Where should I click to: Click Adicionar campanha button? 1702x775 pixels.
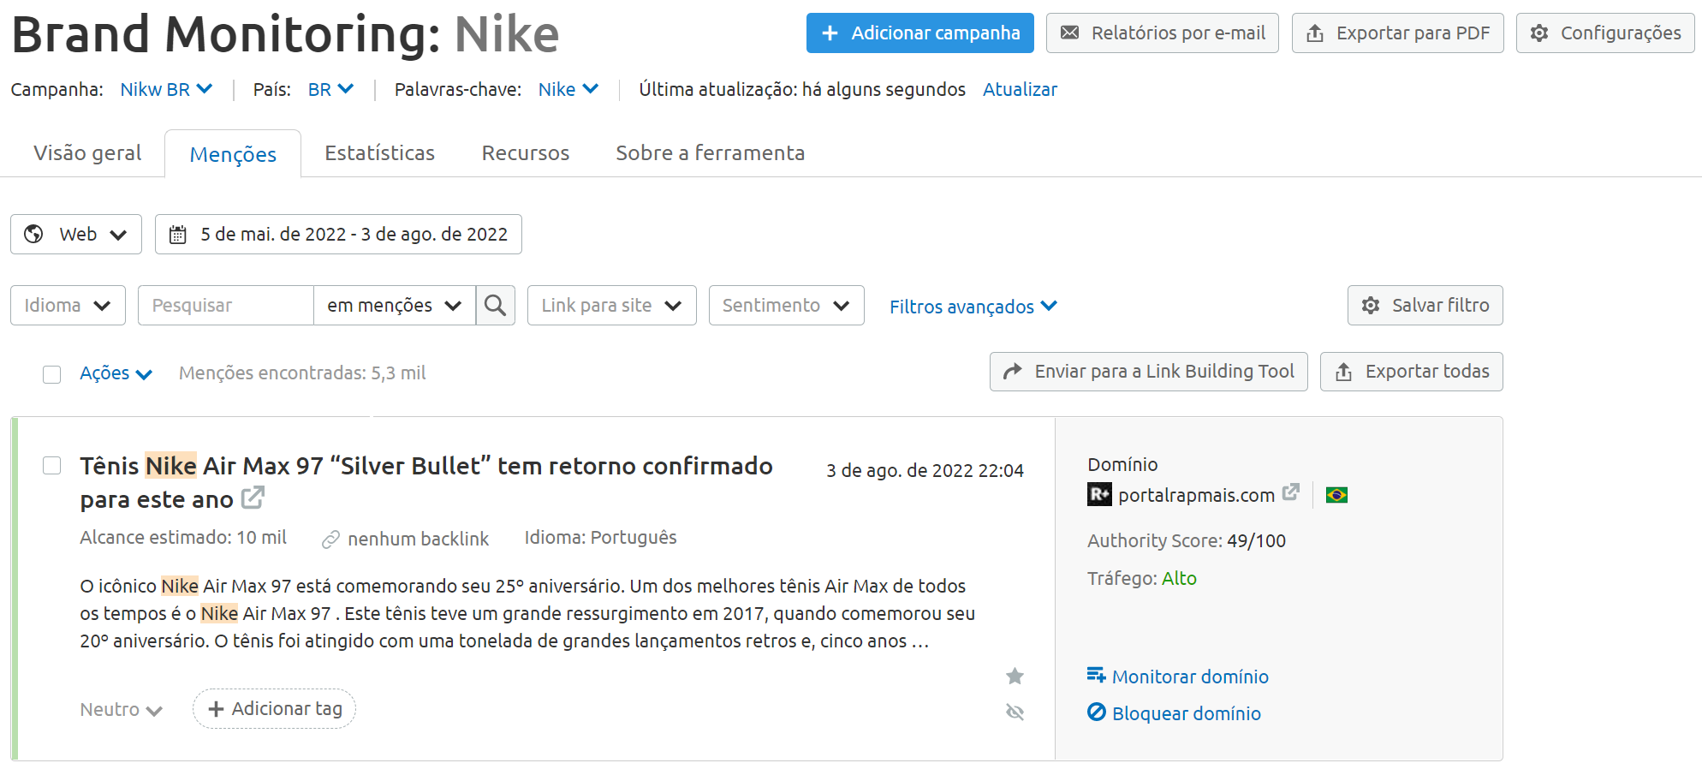pos(919,33)
